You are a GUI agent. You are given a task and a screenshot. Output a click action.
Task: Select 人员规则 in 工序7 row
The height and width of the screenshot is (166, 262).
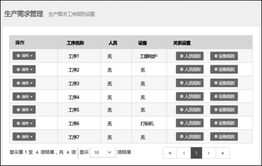click(x=190, y=137)
